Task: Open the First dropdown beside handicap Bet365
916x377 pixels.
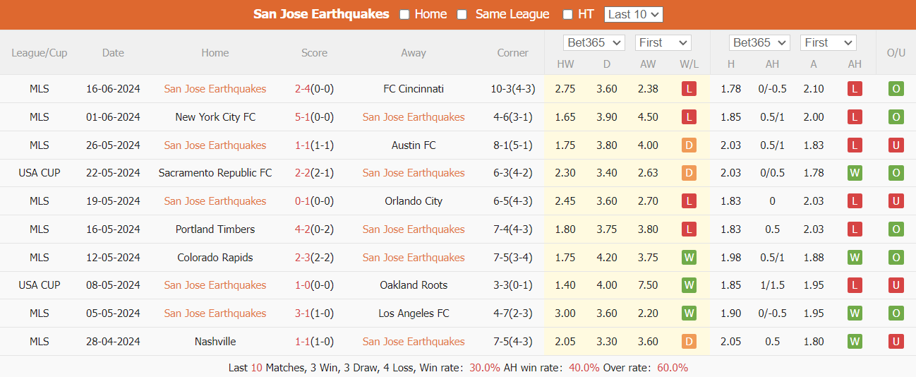Action: click(829, 42)
